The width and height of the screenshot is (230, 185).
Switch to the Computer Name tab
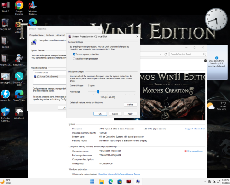pyautogui.click(x=36, y=35)
